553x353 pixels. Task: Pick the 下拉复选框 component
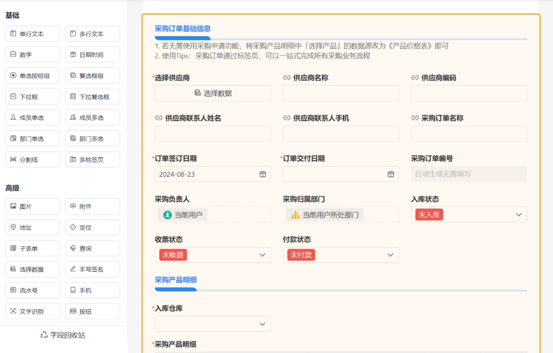click(x=93, y=97)
